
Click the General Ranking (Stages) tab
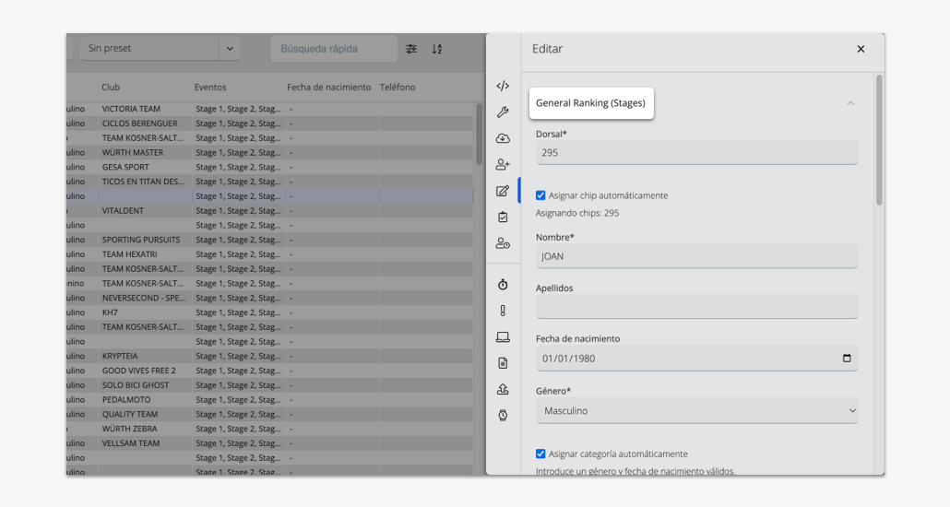click(x=590, y=103)
